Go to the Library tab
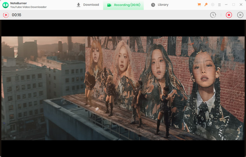This screenshot has width=246, height=157. pyautogui.click(x=160, y=5)
